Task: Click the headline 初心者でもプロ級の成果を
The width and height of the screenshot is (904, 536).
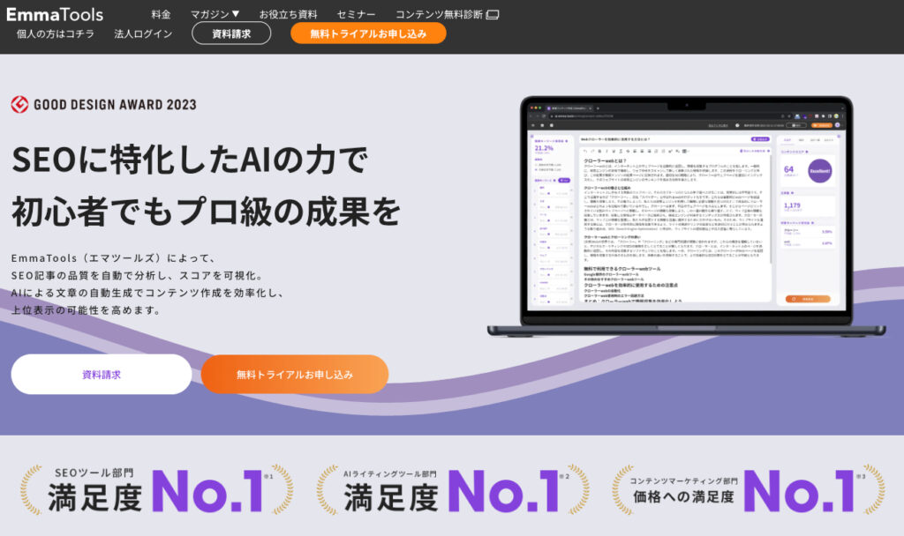Action: click(206, 212)
